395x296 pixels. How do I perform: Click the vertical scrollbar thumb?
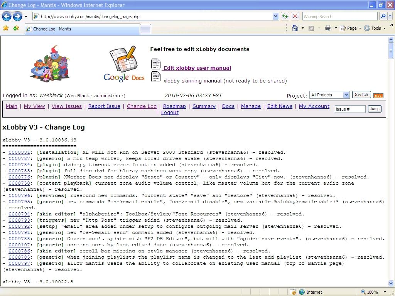(x=391, y=51)
